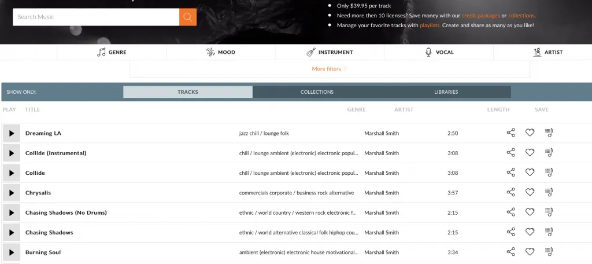Click the 'jazz chill / lounge folk' genre text
Image resolution: width=592 pixels, height=264 pixels.
[x=264, y=133]
